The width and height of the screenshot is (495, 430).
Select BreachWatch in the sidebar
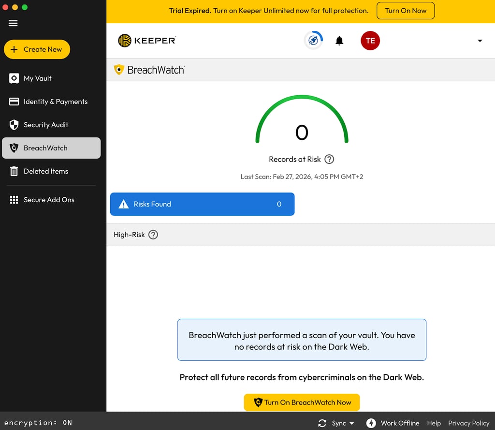51,148
